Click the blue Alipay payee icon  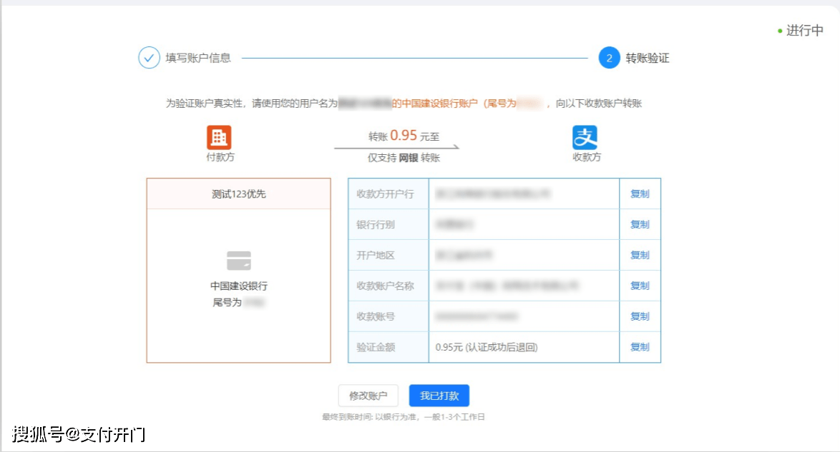coord(585,137)
